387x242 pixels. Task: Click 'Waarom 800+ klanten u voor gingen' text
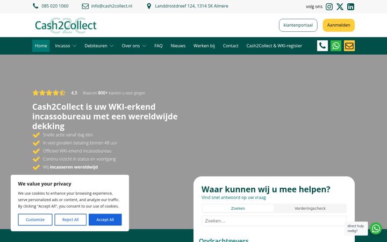coord(114,93)
